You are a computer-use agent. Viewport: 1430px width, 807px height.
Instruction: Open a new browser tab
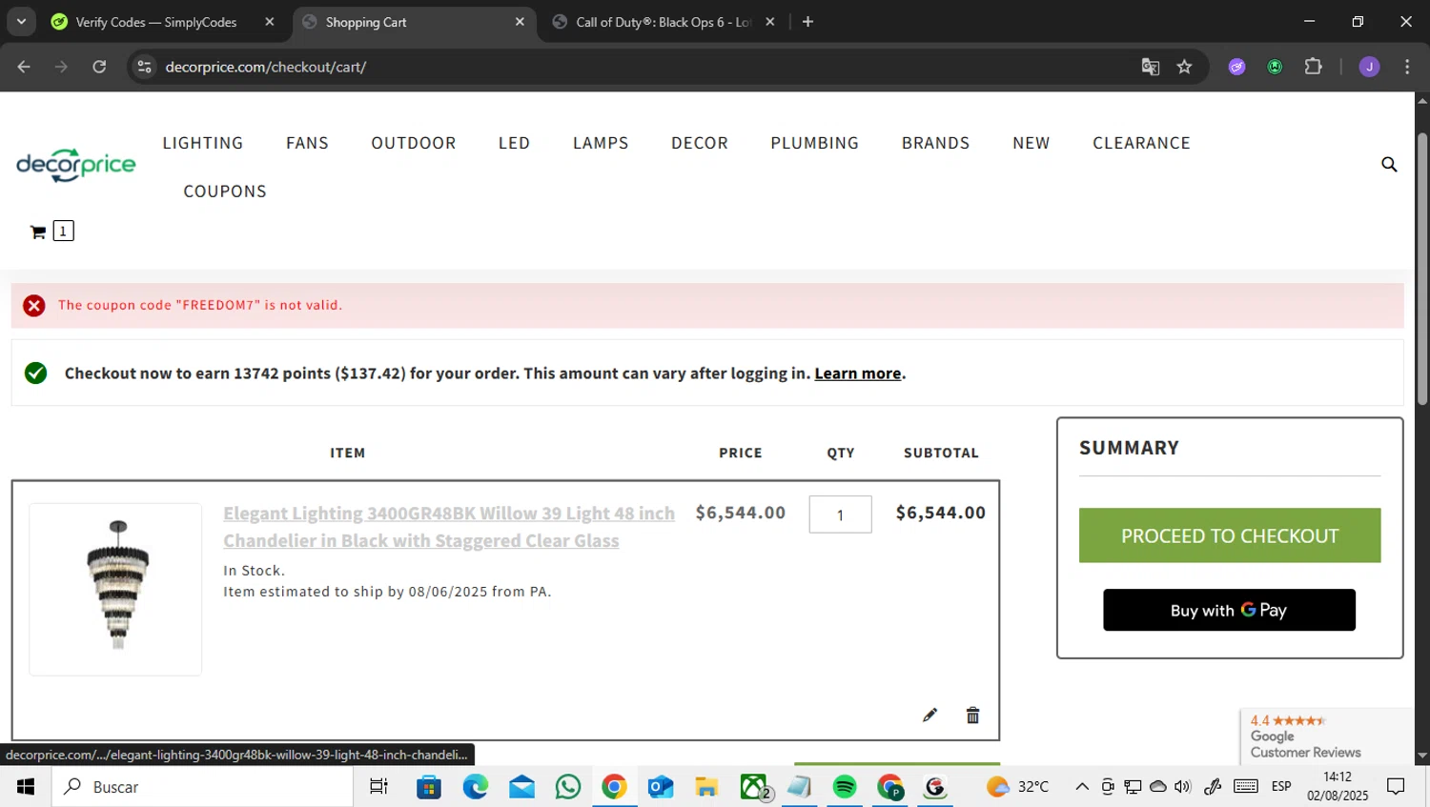[x=807, y=22]
